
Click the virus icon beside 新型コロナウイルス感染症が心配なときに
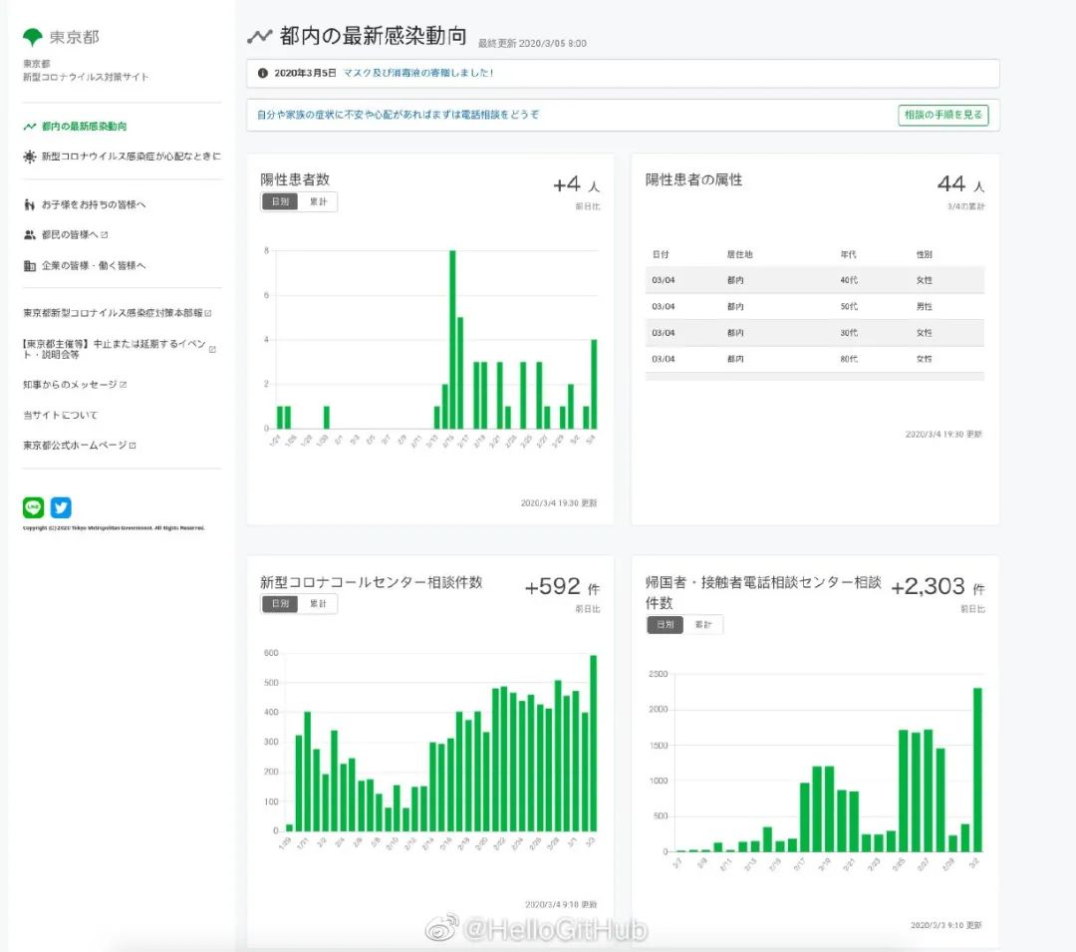coord(30,157)
